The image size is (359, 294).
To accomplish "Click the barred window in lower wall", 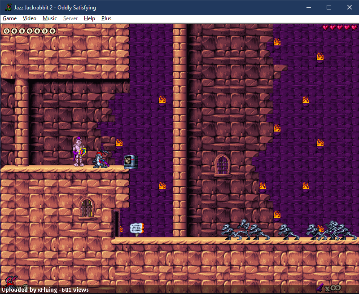I will pyautogui.click(x=87, y=208).
